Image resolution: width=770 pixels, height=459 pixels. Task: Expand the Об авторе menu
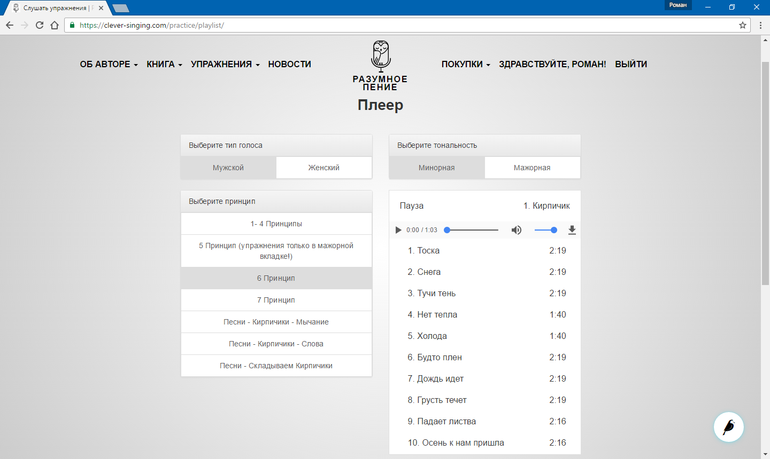109,64
